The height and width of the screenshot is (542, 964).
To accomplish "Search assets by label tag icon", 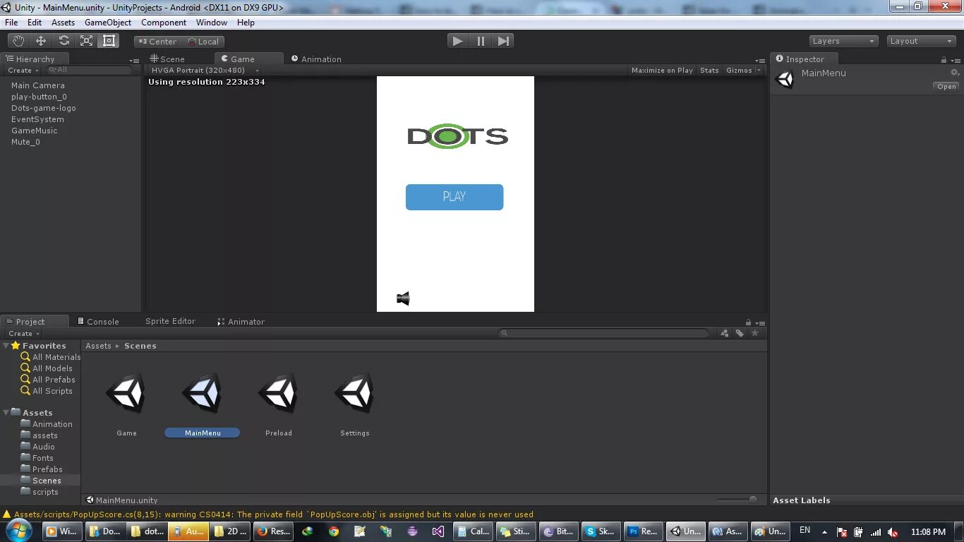I will (740, 333).
